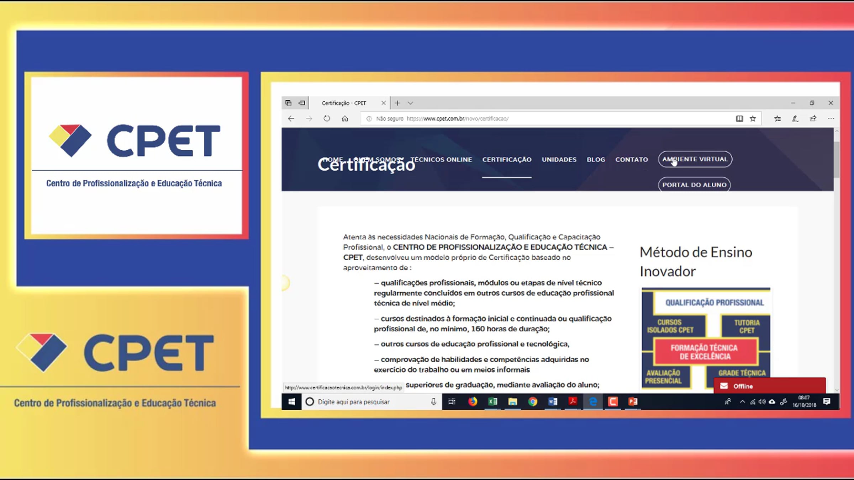Open the taskbar clock showing 08:07
This screenshot has width=854, height=480.
(x=804, y=401)
